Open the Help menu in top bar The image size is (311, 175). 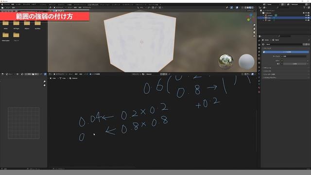click(x=34, y=4)
